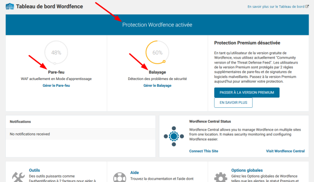Follow the Visit Wordfence Central link
This screenshot has height=182, width=314.
tap(285, 151)
